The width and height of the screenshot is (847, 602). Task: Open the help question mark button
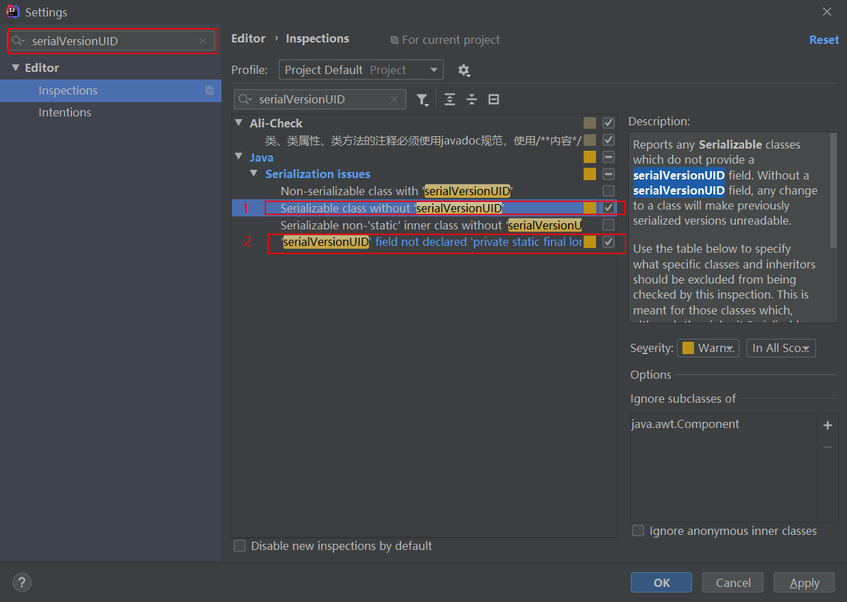22,583
